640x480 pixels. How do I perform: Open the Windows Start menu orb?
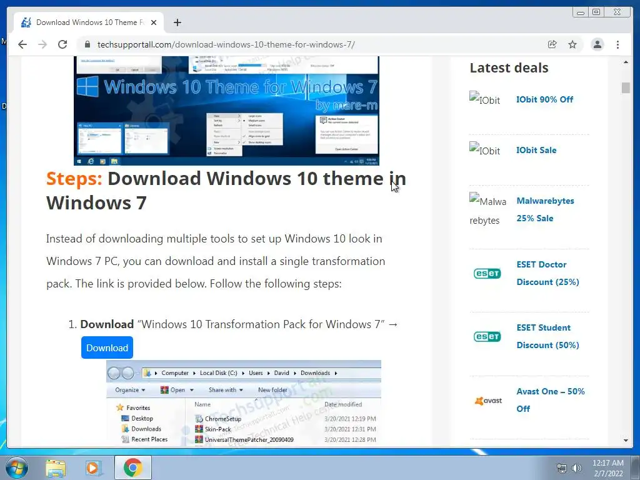(x=17, y=467)
